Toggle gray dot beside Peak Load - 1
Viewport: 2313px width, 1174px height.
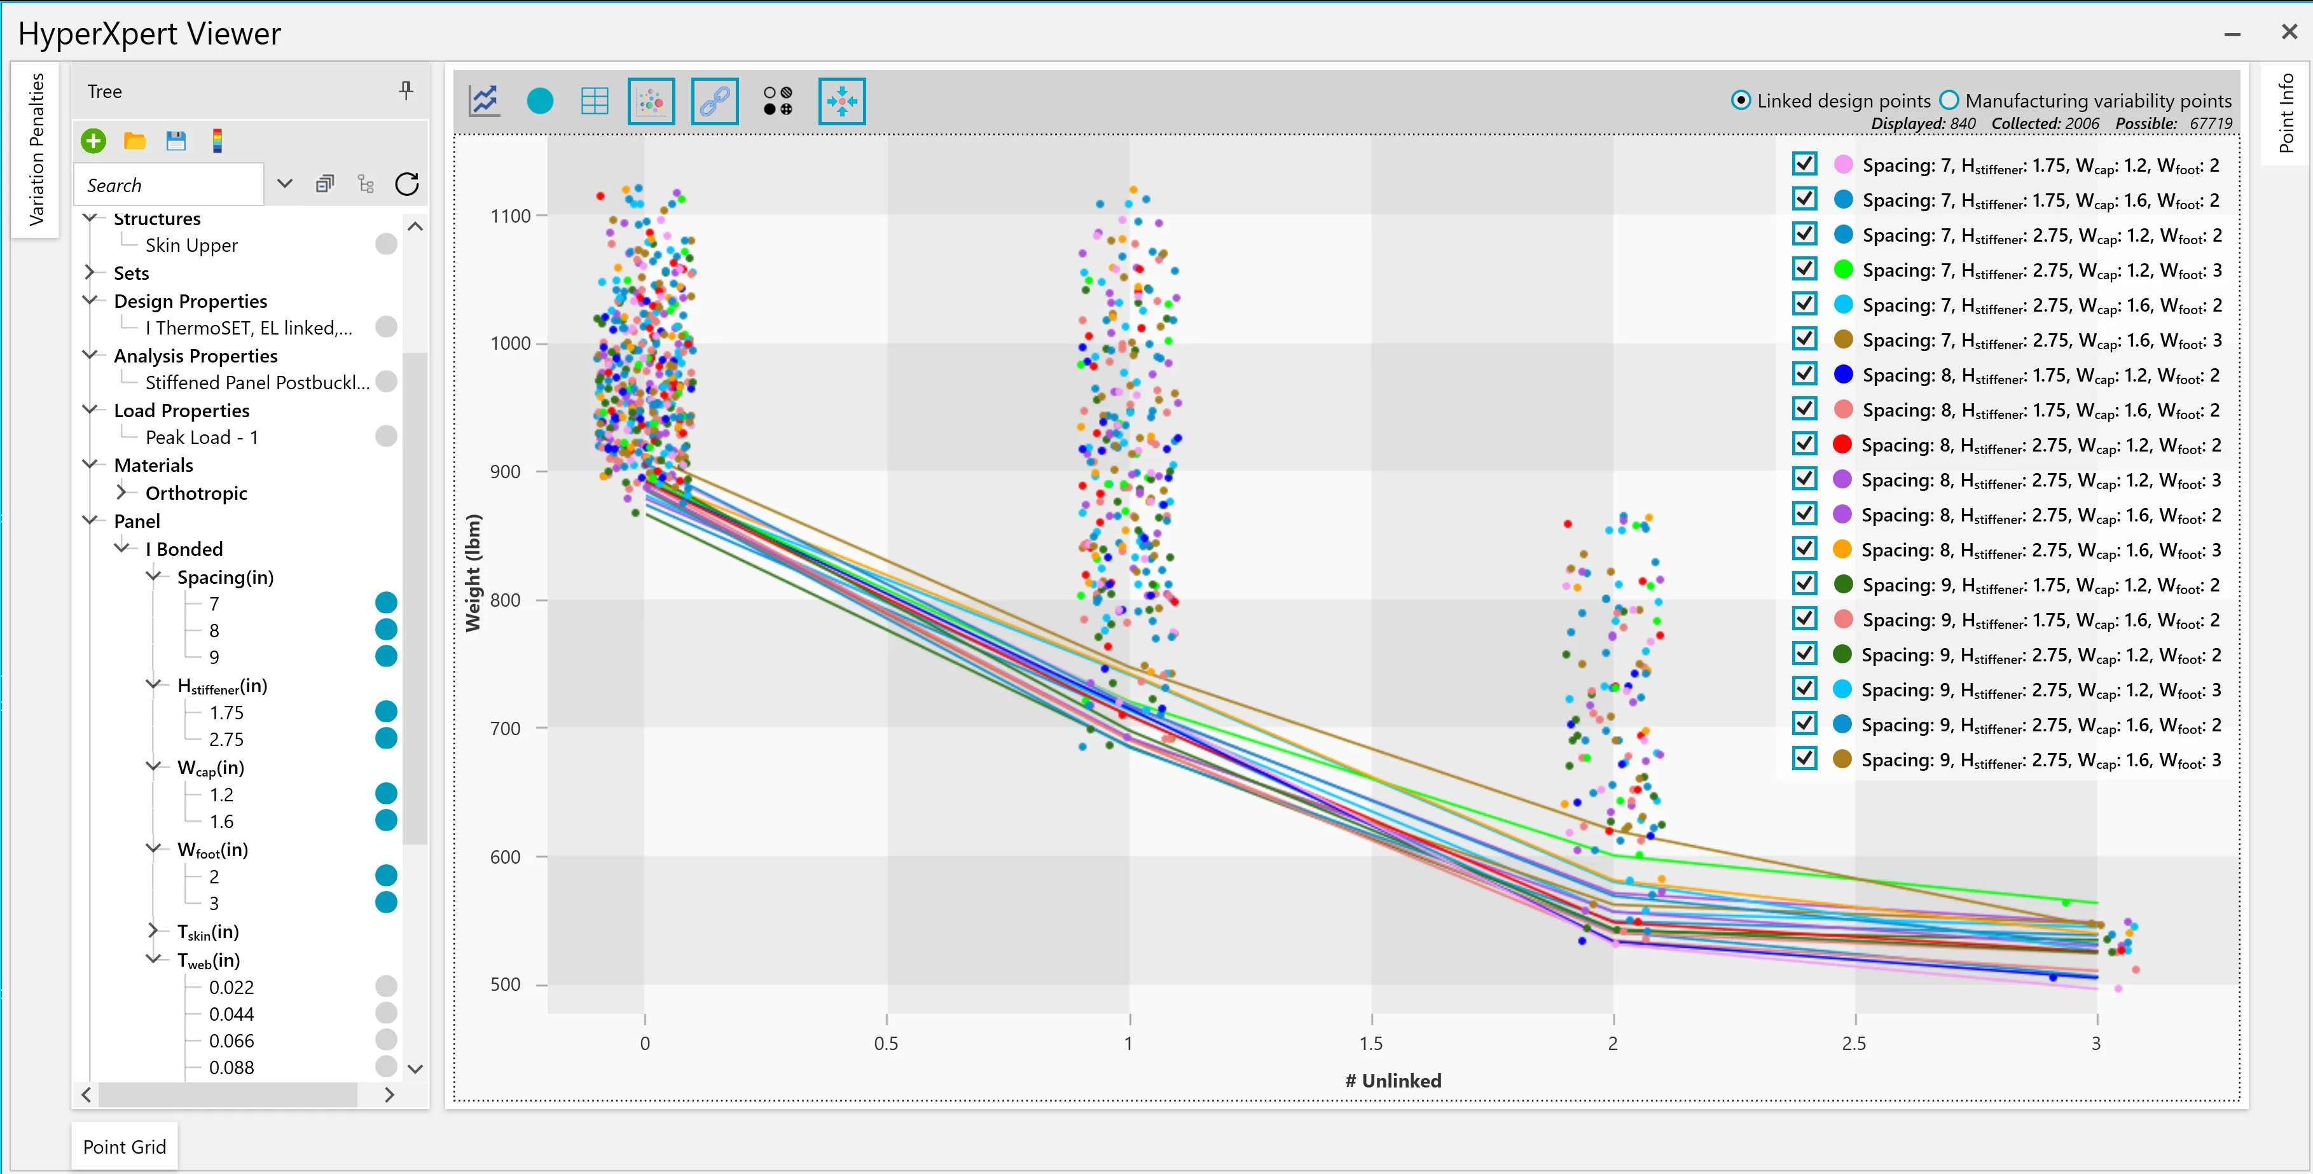coord(386,436)
